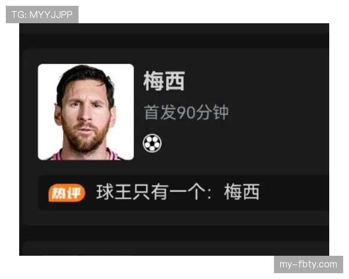Viewport: 349px width, 279px height.
Task: Tap the orange 热评 badge
Action: coord(67,192)
